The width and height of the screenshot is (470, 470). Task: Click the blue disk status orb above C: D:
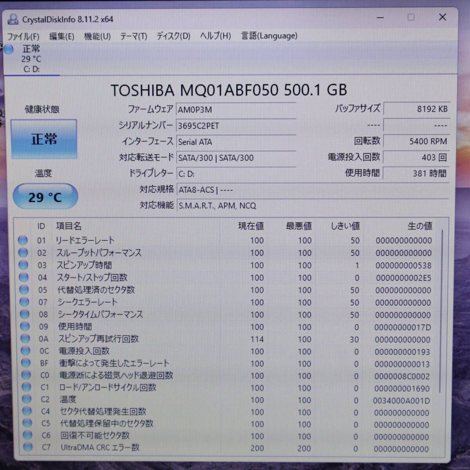click(x=9, y=49)
